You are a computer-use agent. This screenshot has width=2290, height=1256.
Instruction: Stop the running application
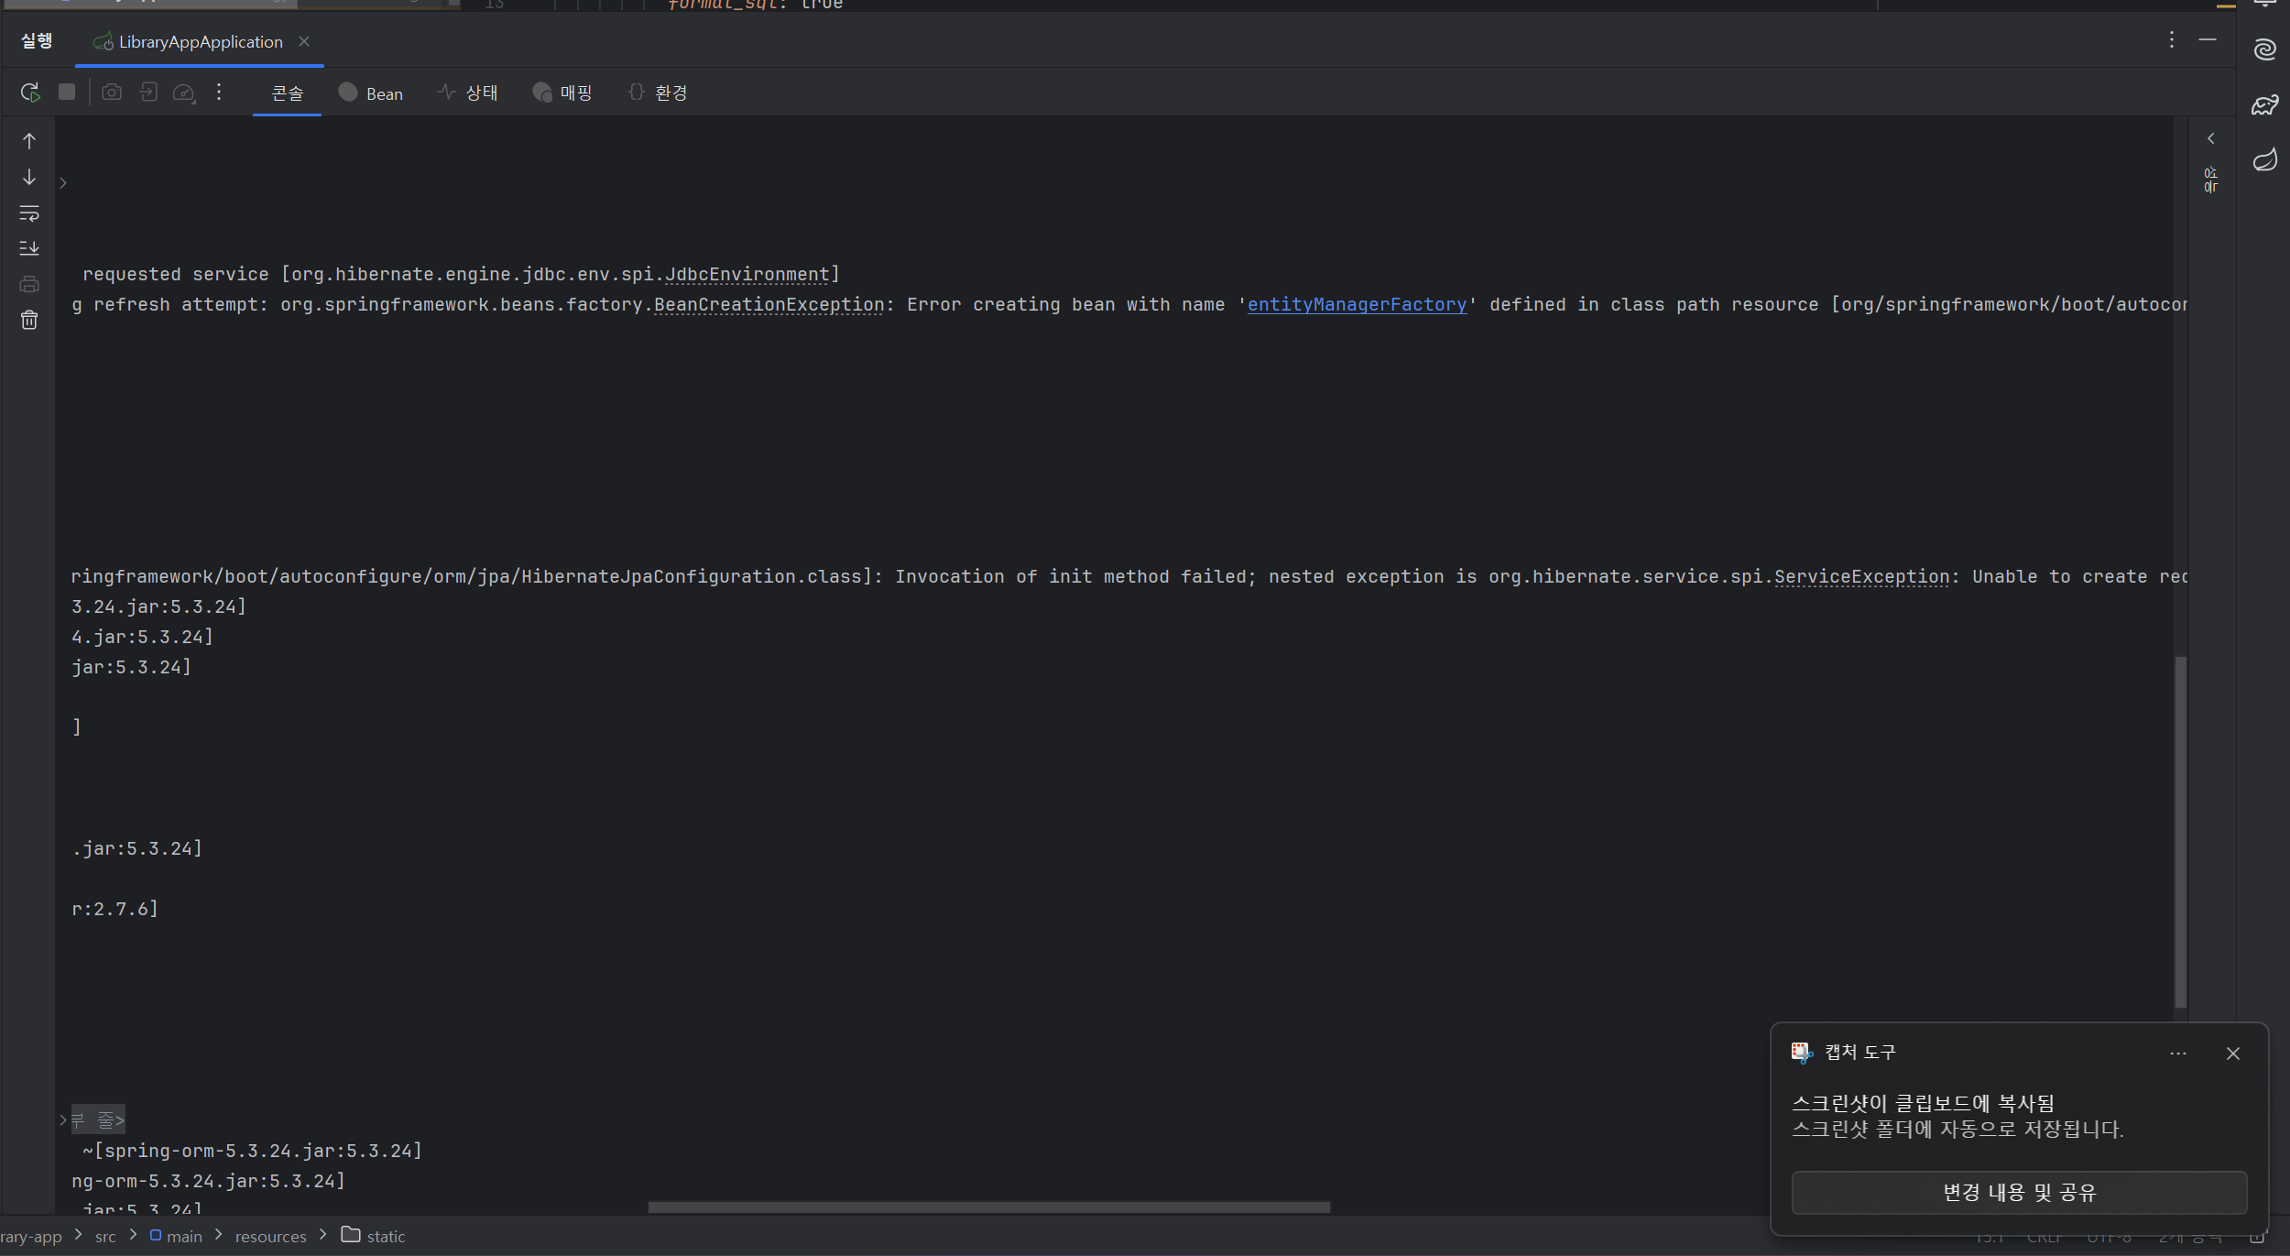coord(67,92)
